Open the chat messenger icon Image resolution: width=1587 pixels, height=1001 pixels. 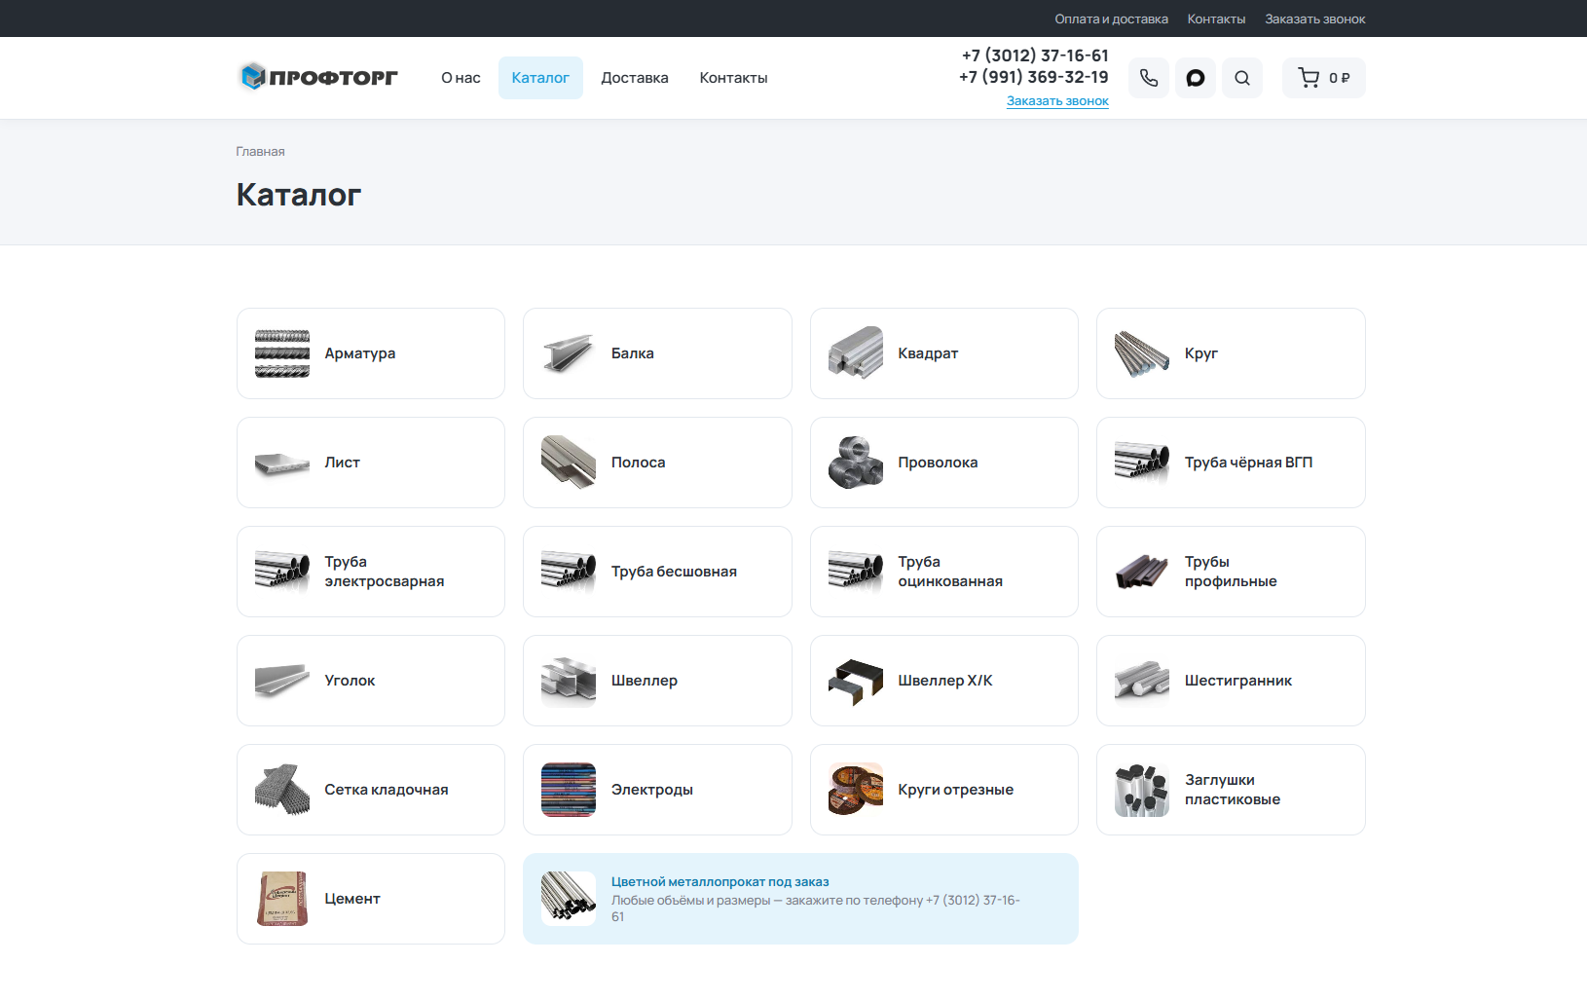point(1196,78)
